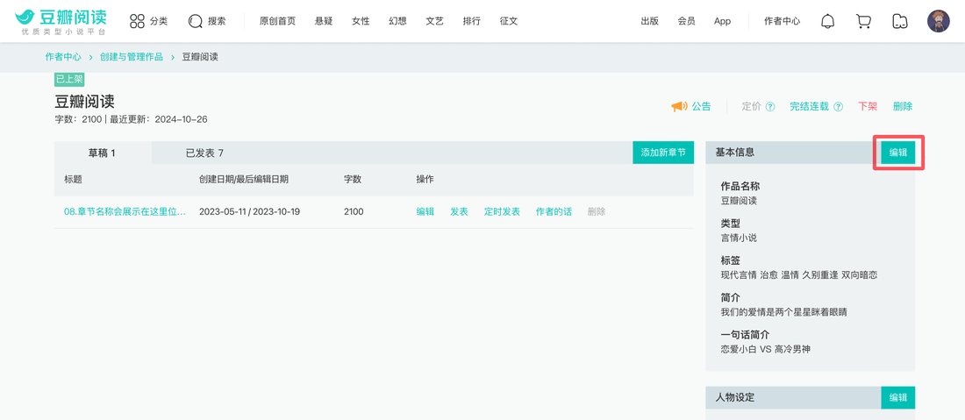Switch to the 已发表 7 tab
Image resolution: width=965 pixels, height=420 pixels.
[x=205, y=153]
